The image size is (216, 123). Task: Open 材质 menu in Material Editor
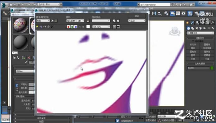click(25, 15)
